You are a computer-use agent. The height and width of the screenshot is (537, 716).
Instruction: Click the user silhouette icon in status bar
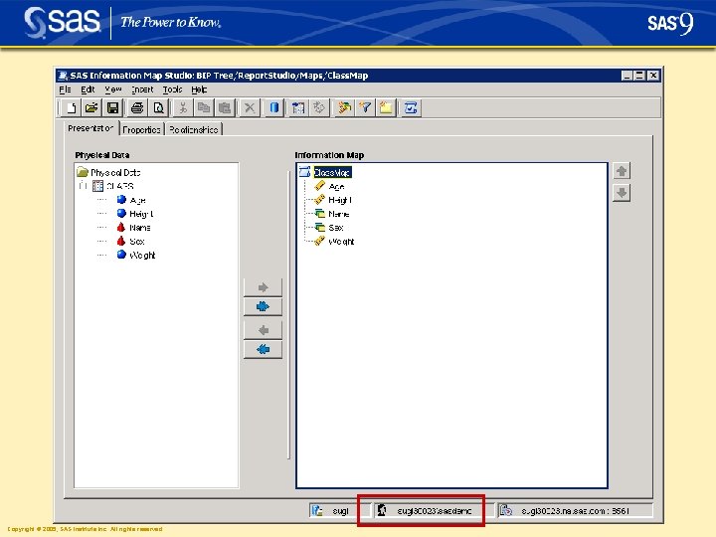click(382, 510)
